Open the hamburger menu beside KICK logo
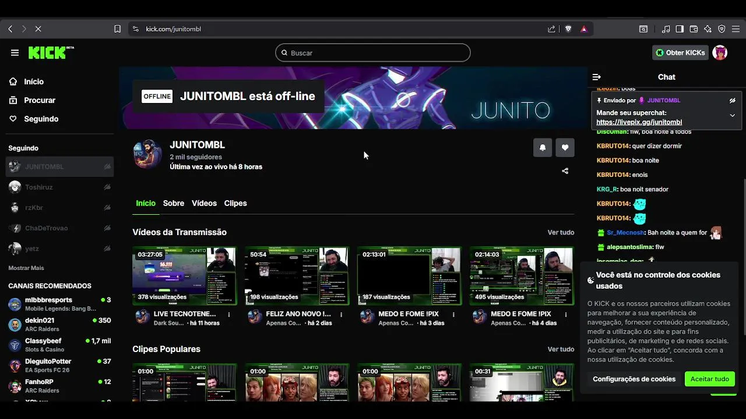 15,52
